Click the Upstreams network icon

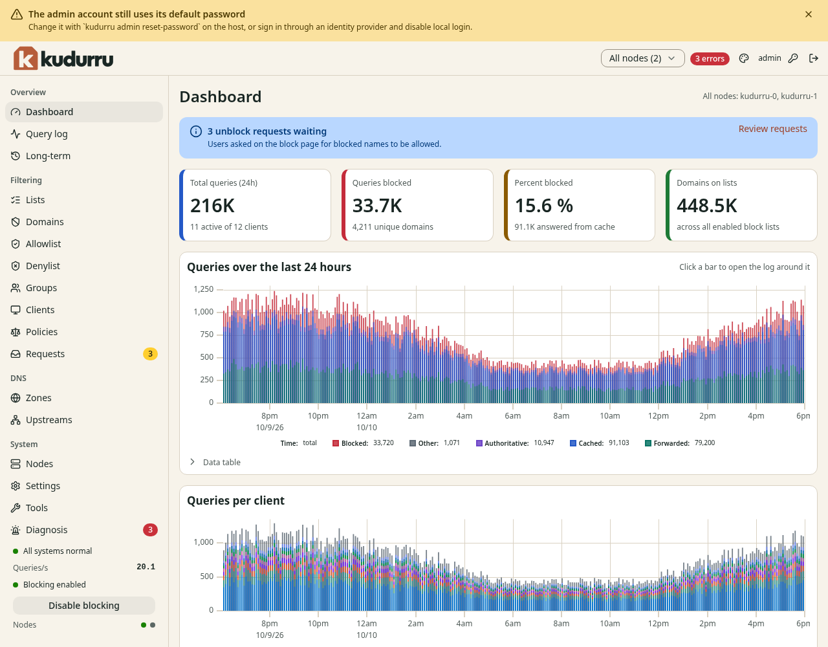pos(16,420)
